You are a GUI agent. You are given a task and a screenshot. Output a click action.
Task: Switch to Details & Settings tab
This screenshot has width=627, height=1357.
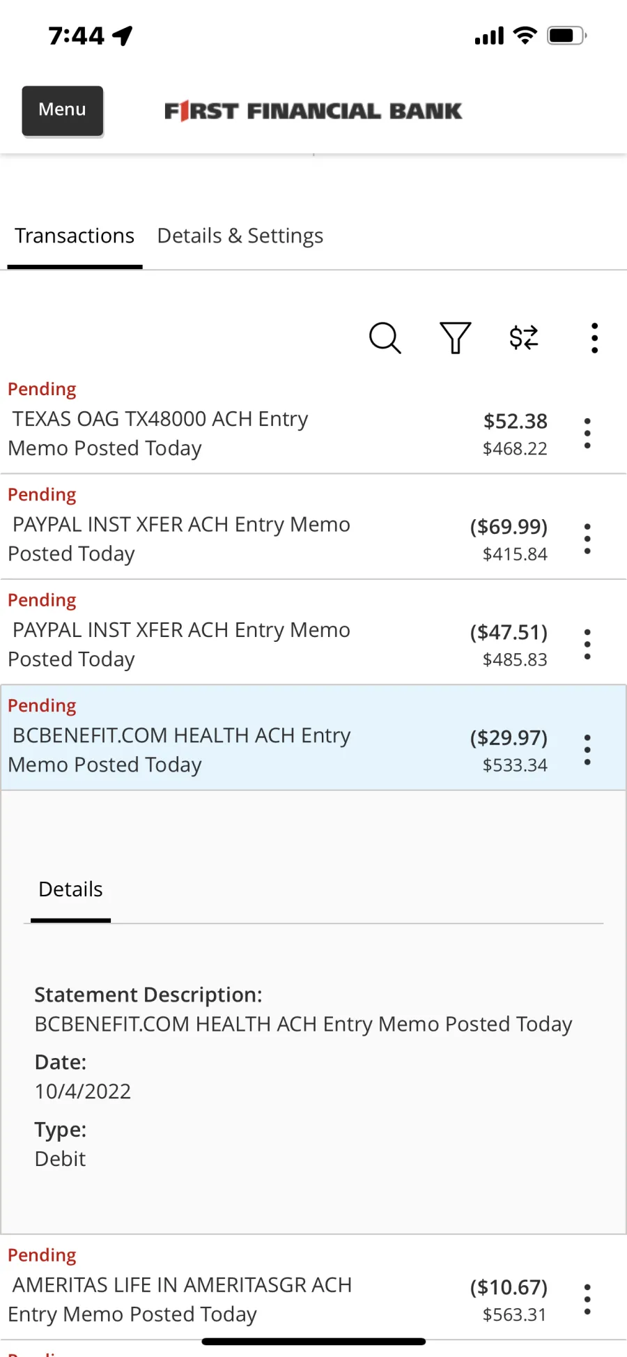click(x=240, y=236)
